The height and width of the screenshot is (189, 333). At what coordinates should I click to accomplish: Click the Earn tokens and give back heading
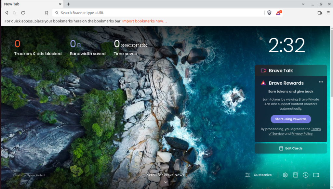291,92
